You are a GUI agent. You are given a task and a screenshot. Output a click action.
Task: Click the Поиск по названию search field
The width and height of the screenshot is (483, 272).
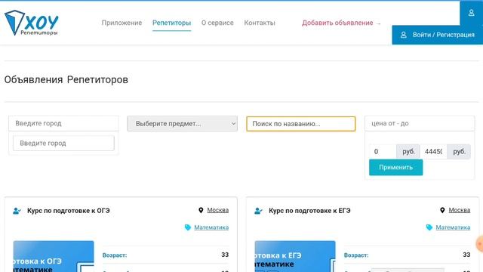301,124
